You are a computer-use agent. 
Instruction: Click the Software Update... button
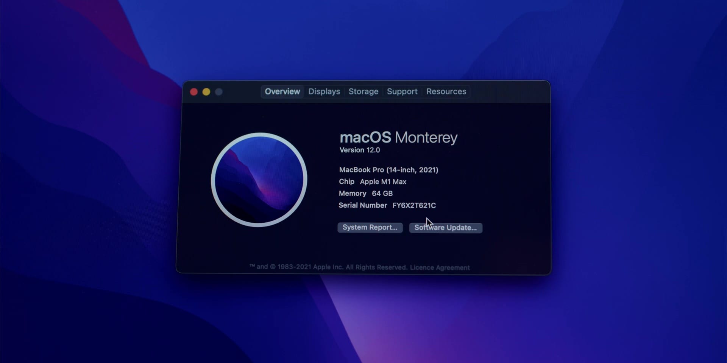click(446, 228)
